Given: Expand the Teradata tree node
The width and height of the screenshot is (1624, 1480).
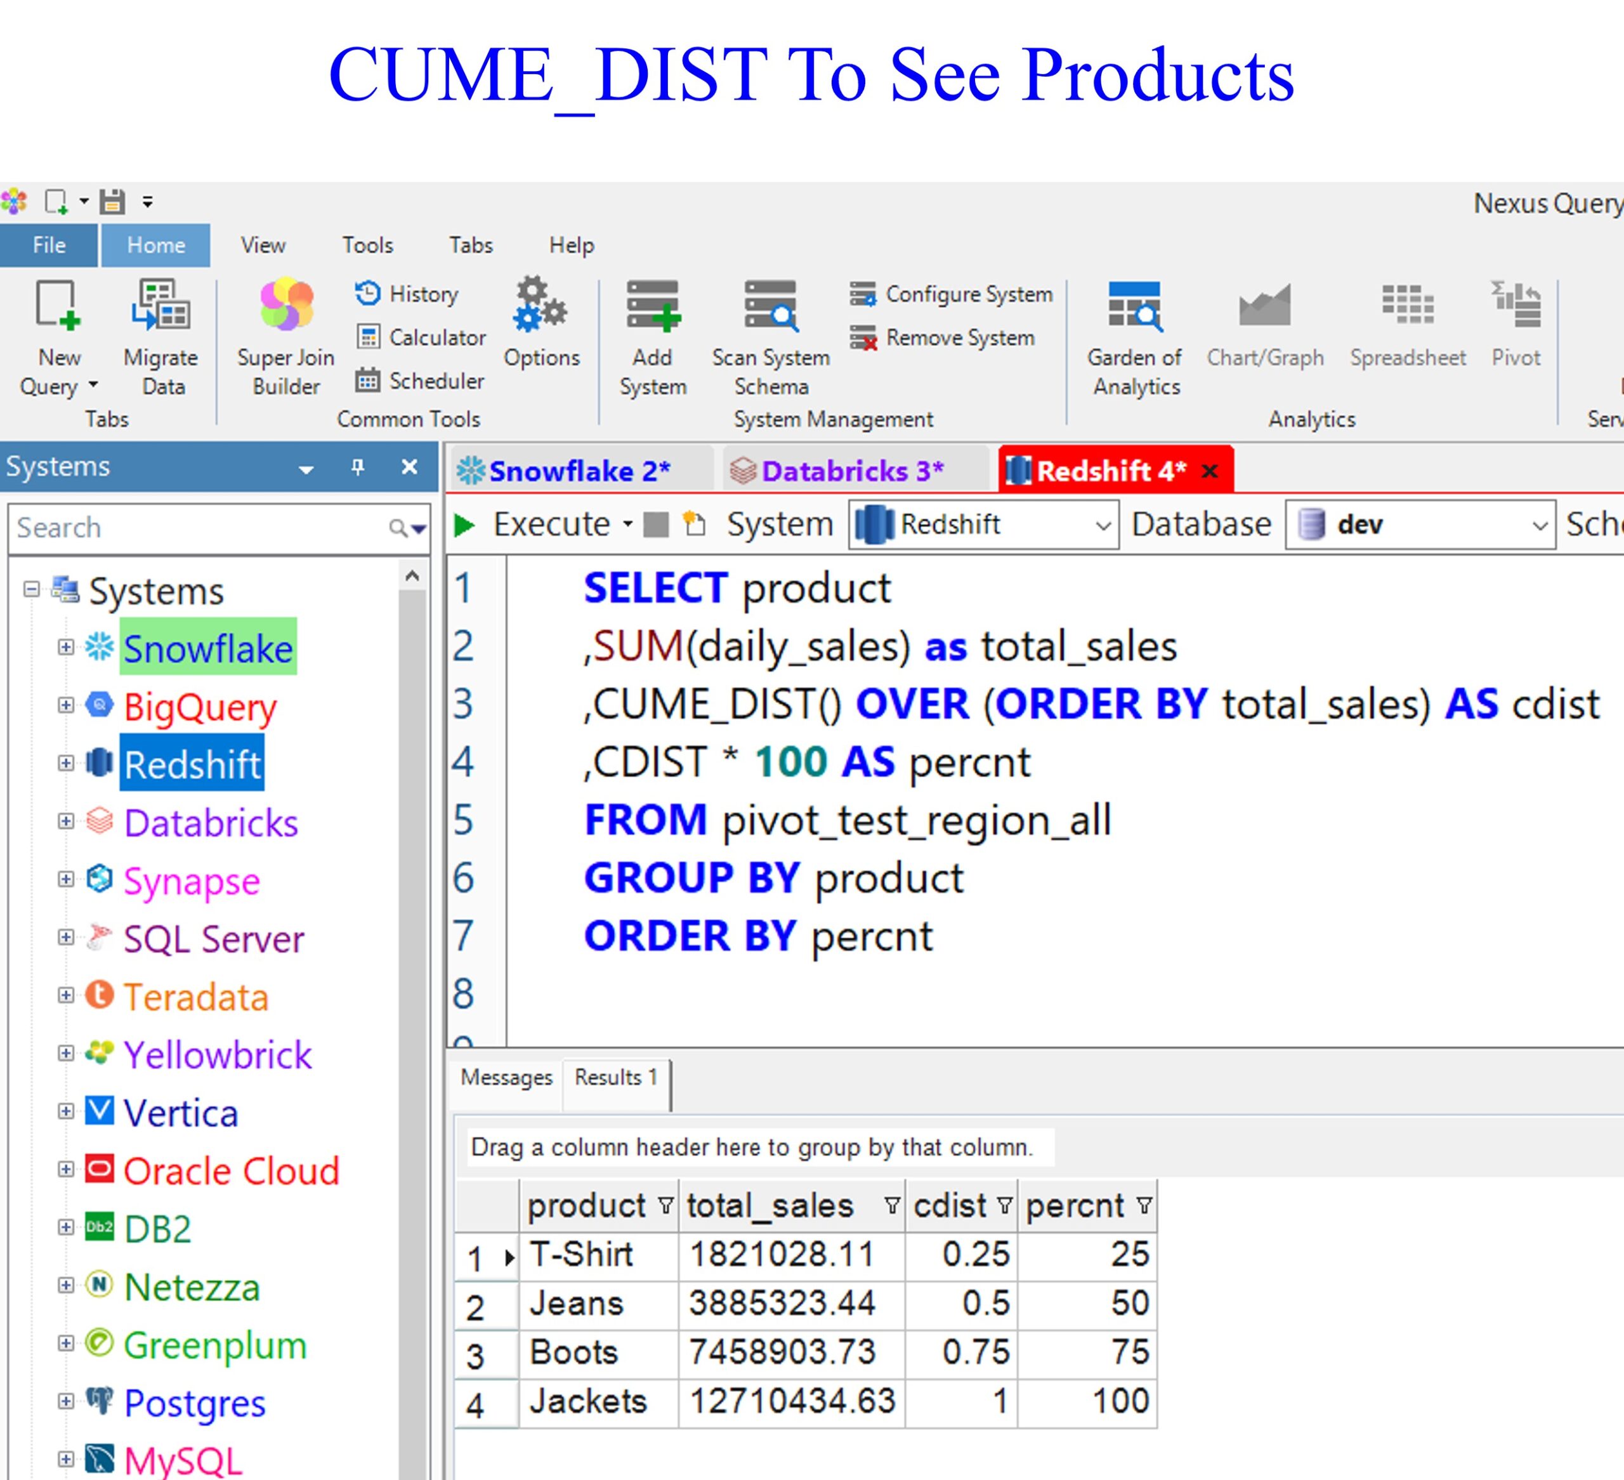Looking at the screenshot, I should tap(66, 996).
